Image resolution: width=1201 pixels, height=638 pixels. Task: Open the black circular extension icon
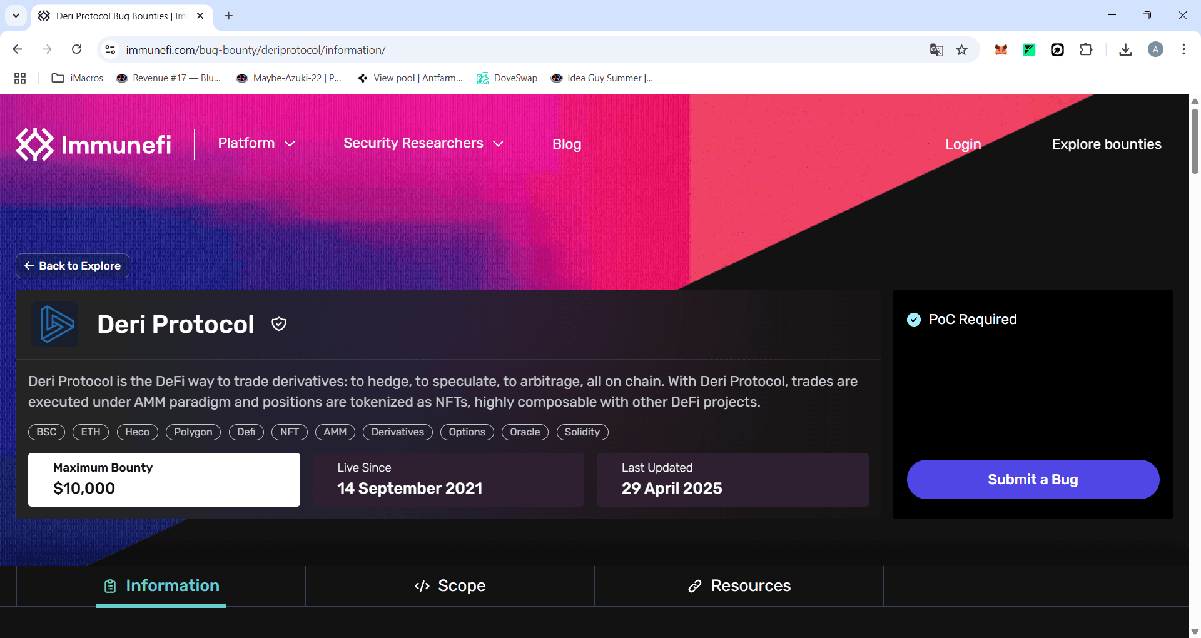tap(1057, 49)
